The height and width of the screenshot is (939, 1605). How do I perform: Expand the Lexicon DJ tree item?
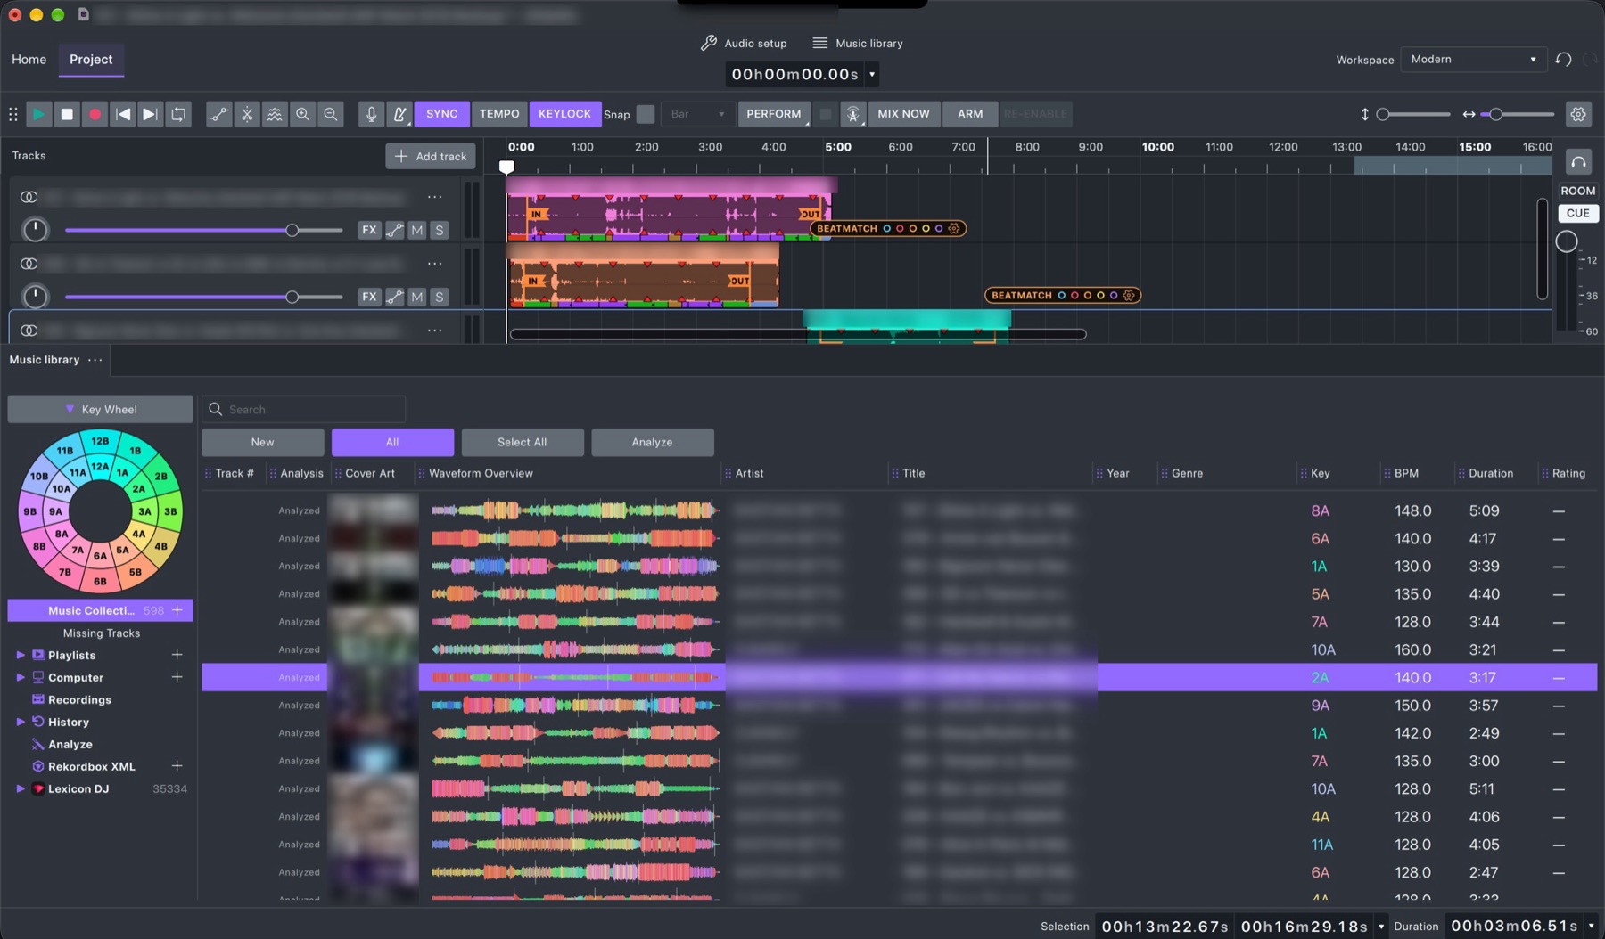click(x=21, y=788)
